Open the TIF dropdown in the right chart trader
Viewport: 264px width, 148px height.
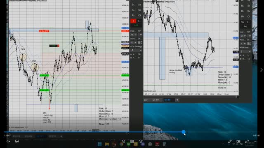click(249, 36)
